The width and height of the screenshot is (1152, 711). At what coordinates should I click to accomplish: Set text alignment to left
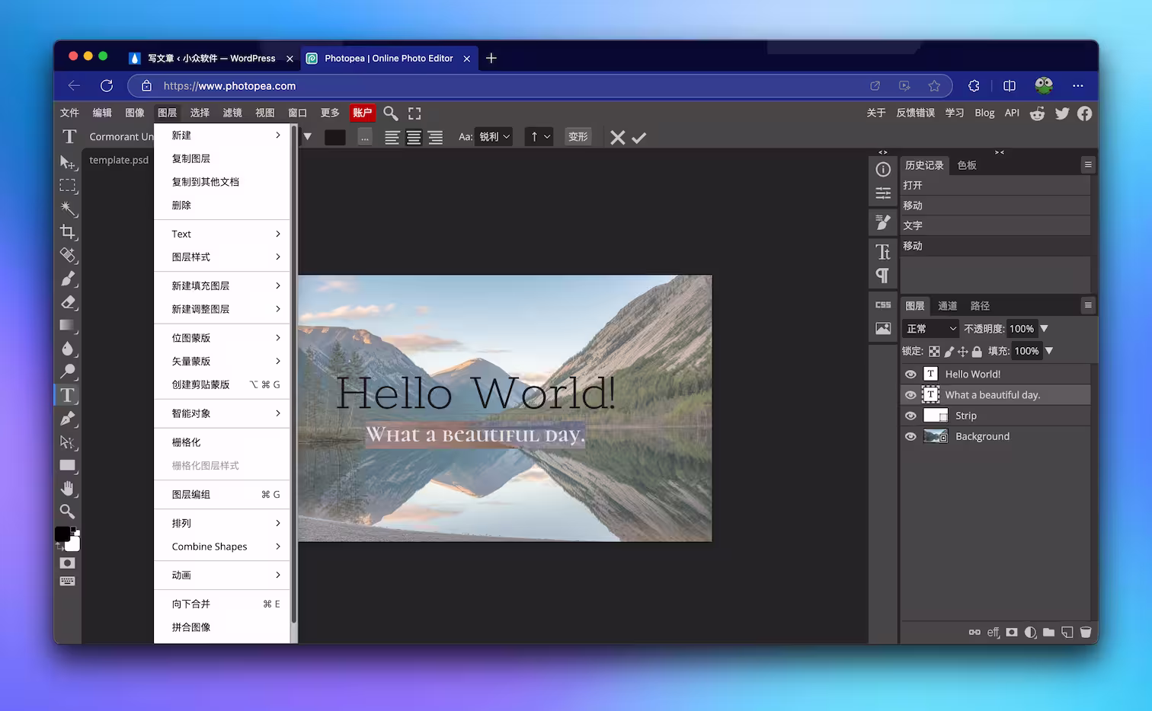tap(392, 138)
